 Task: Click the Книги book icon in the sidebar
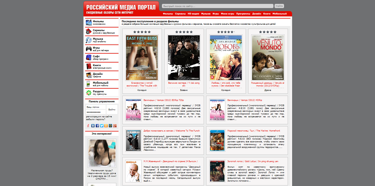89,66
